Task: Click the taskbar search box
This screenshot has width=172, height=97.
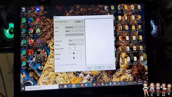Action: click(x=42, y=88)
